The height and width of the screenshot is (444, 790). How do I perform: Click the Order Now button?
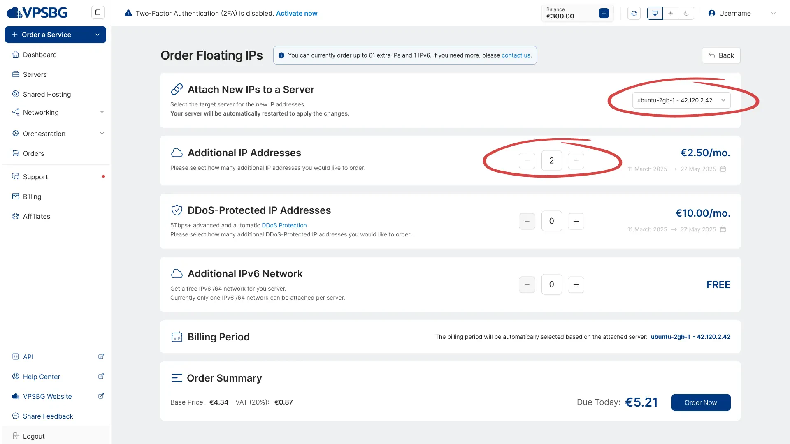[701, 402]
